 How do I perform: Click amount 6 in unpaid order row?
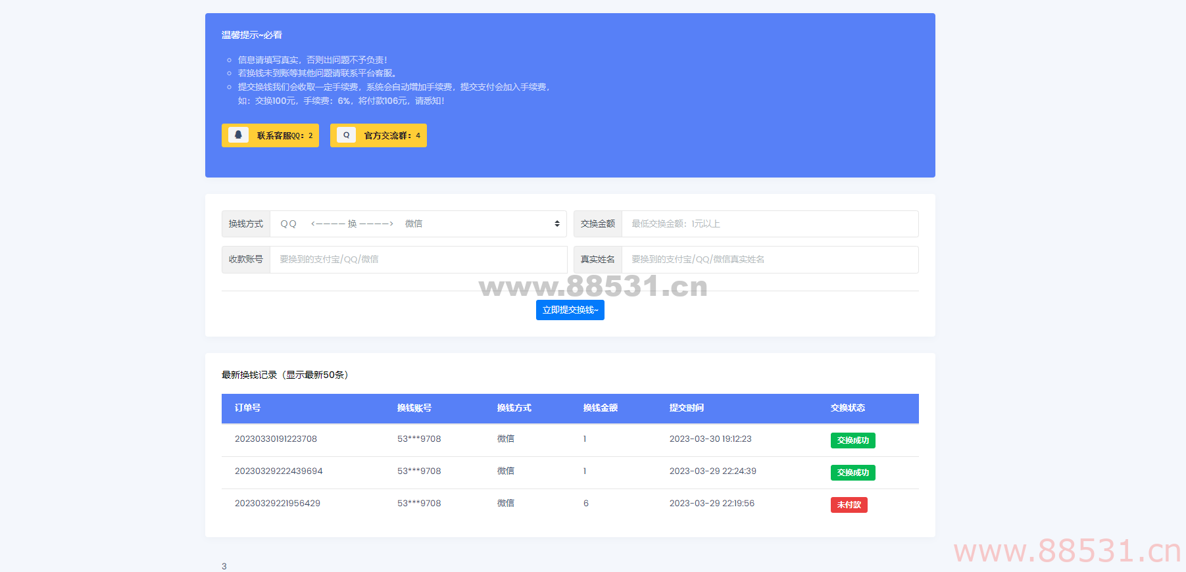586,503
